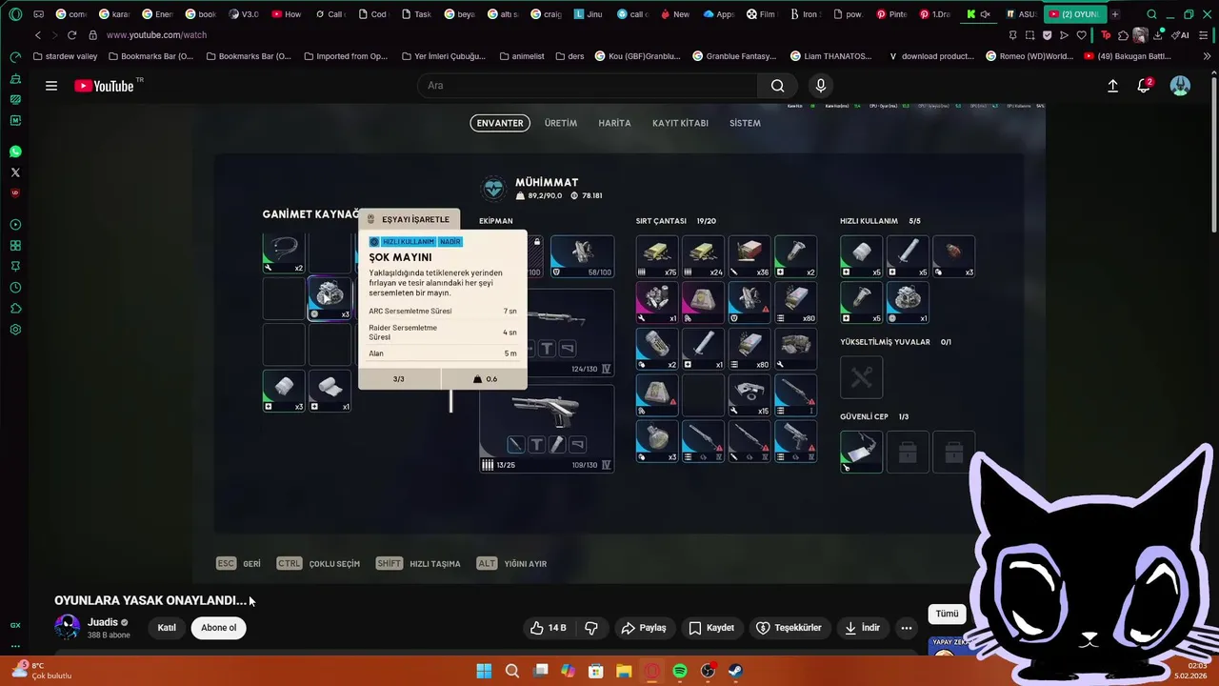Screen dimensions: 1219x686
Task: Open Granblue Fantasy... bookmark
Action: coord(734,56)
